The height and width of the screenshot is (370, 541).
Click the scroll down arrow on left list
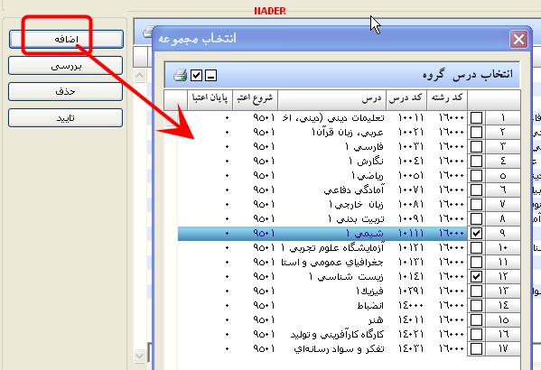(140, 356)
